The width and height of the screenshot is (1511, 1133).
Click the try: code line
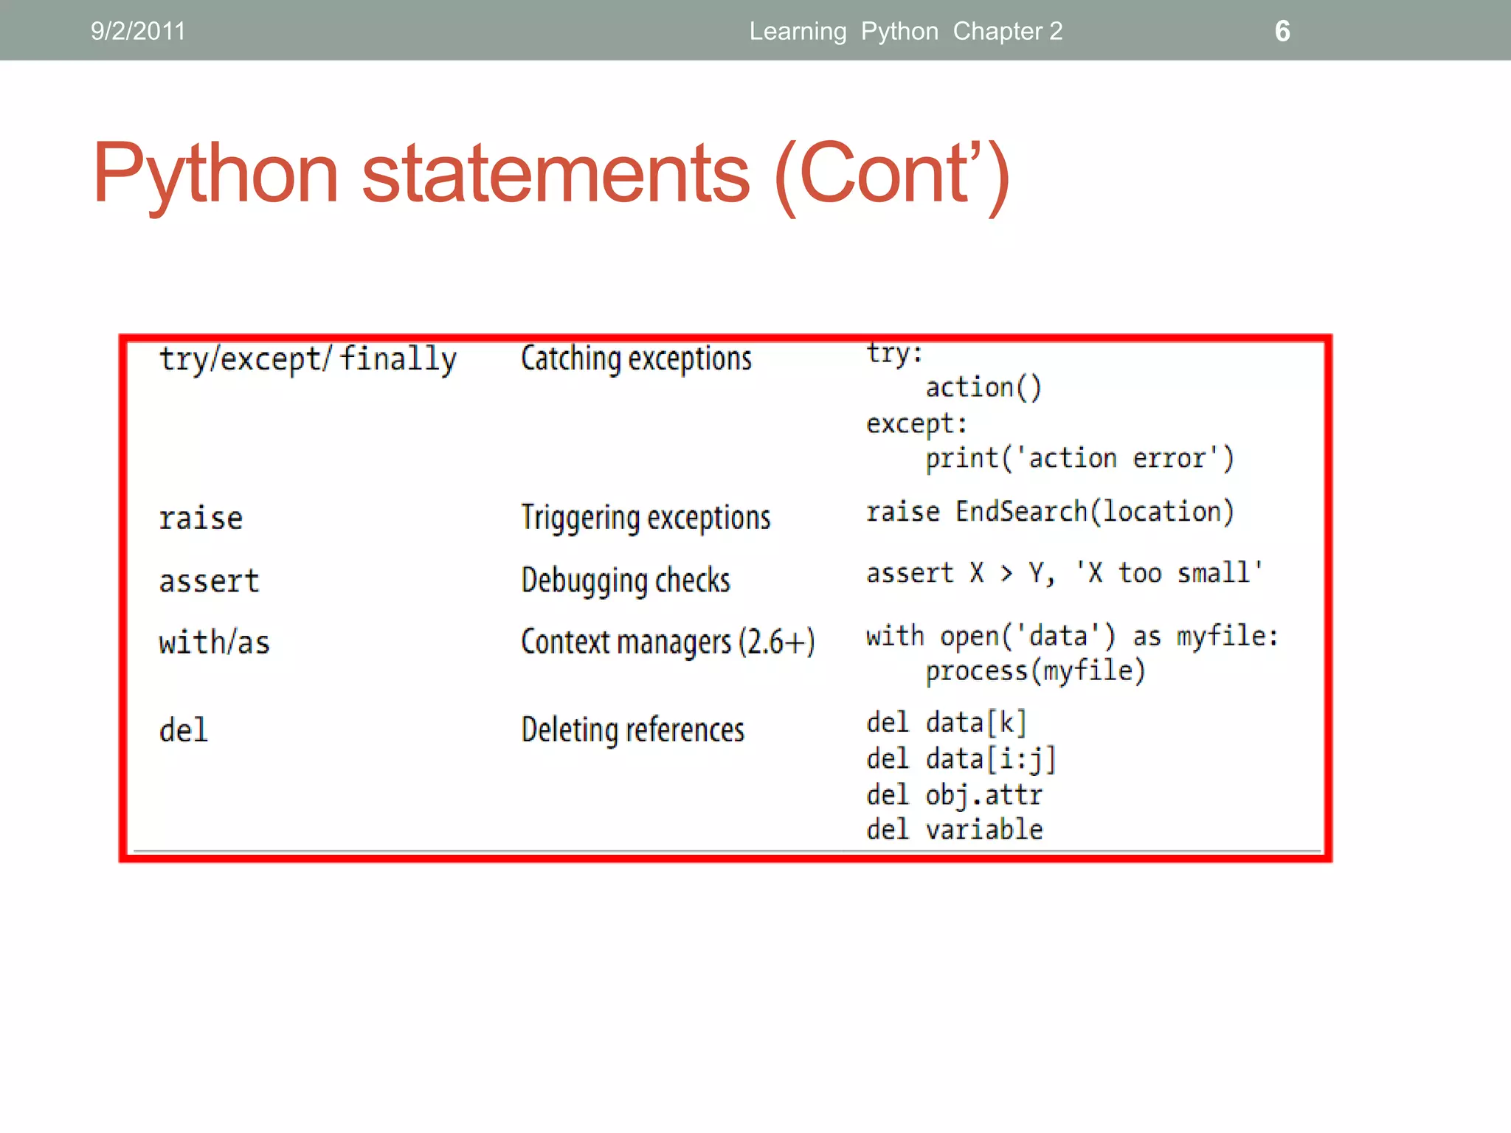[x=894, y=353]
